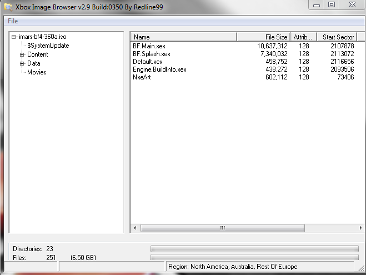
Task: Sort by the File Size column header
Action: (263, 37)
